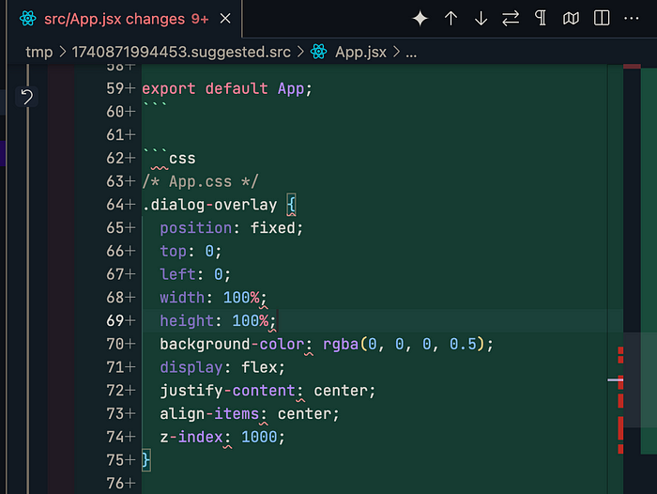The height and width of the screenshot is (494, 657).
Task: Open the more actions ellipsis menu
Action: point(631,19)
